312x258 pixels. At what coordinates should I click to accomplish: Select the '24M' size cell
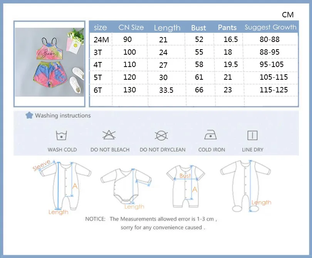pyautogui.click(x=101, y=40)
